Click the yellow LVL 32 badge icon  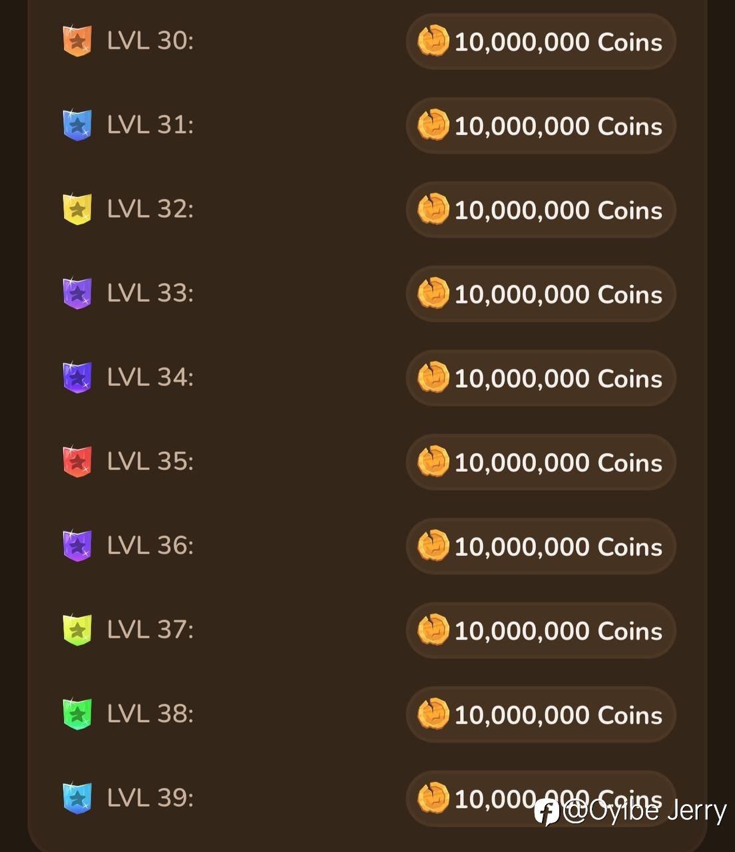point(77,209)
